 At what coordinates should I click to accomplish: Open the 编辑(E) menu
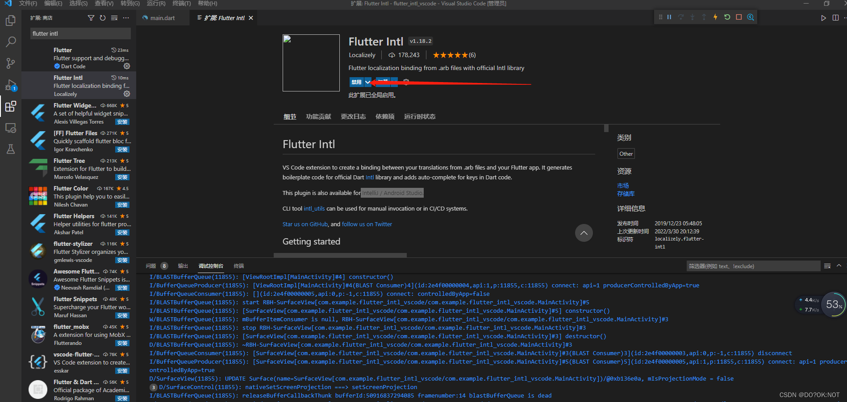[x=53, y=4]
